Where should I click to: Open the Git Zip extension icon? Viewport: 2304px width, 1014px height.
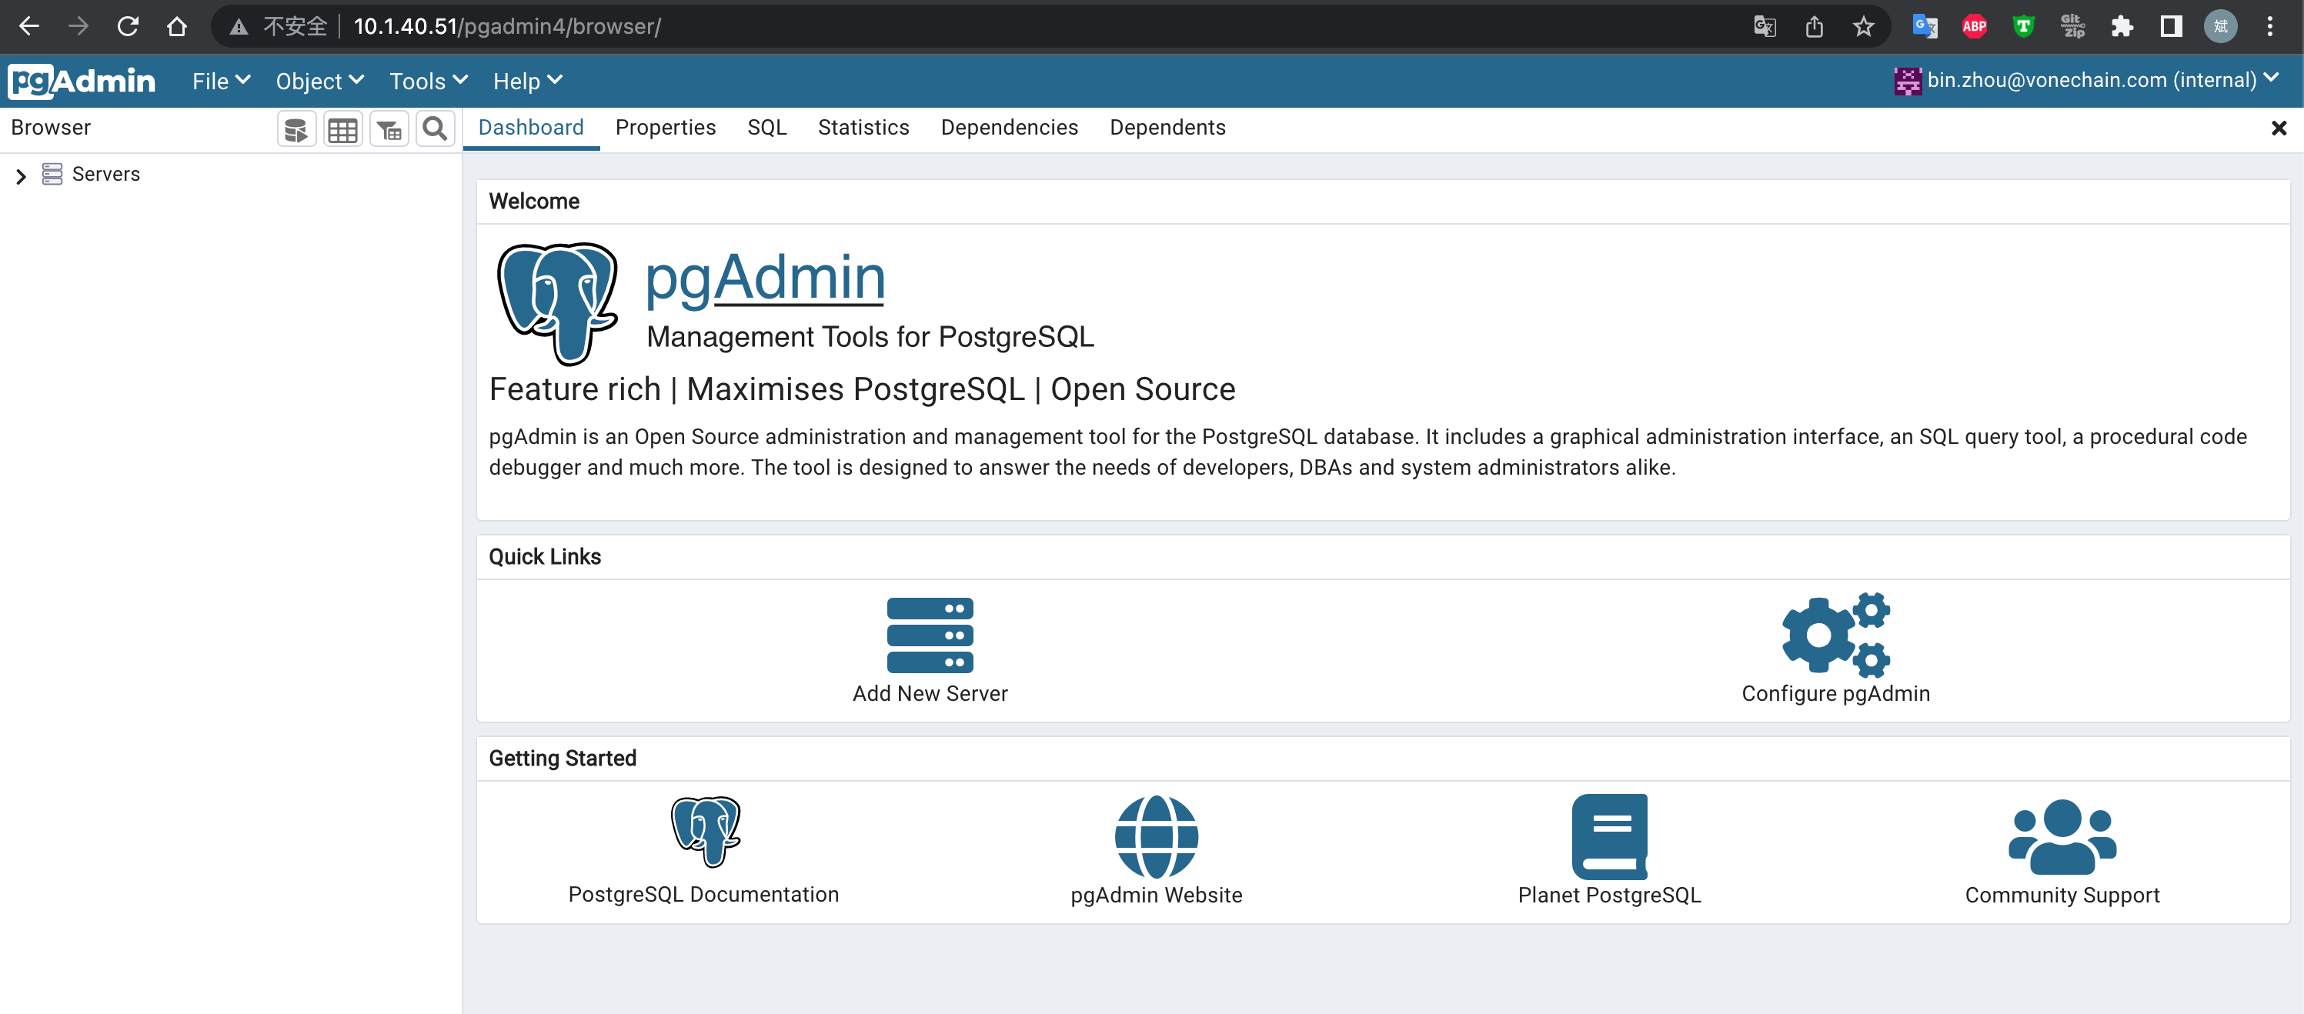pos(2072,27)
